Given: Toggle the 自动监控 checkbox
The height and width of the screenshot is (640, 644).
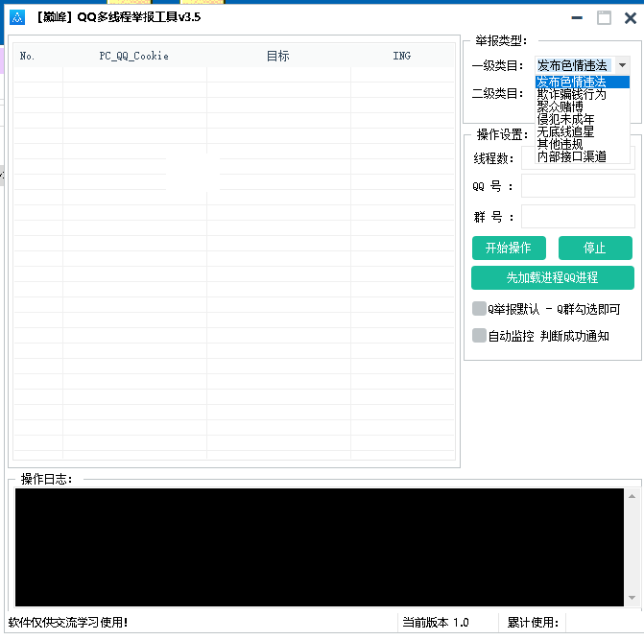Looking at the screenshot, I should point(480,336).
